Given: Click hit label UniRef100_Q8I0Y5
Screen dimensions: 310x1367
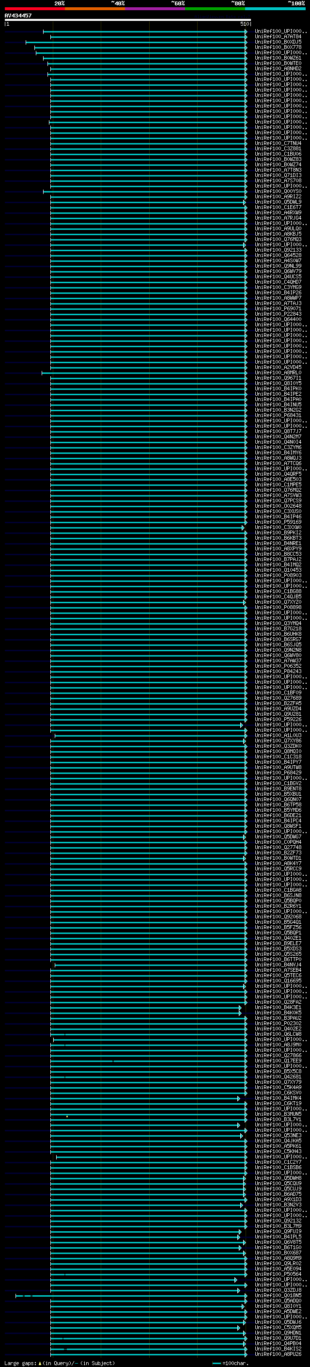Looking at the screenshot, I should [278, 383].
